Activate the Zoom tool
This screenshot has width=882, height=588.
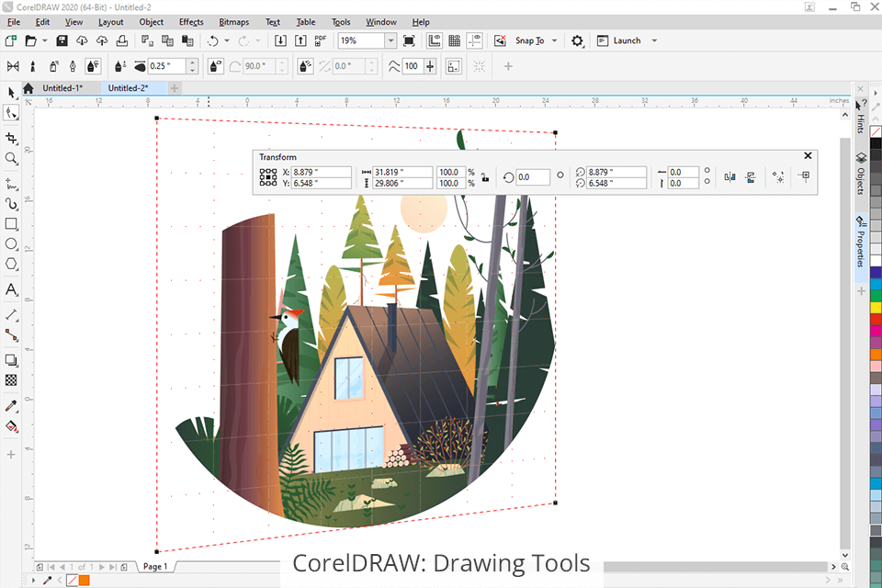point(11,159)
